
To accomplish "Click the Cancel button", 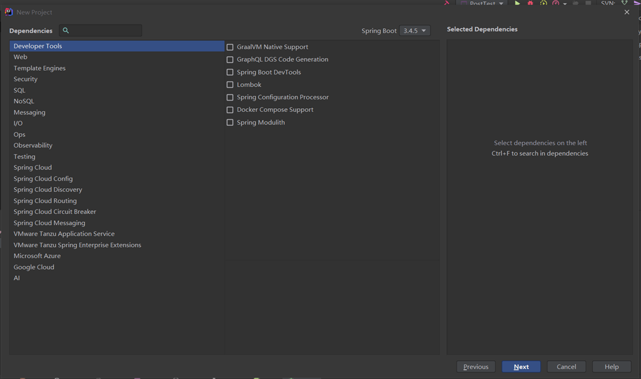I will pyautogui.click(x=566, y=366).
